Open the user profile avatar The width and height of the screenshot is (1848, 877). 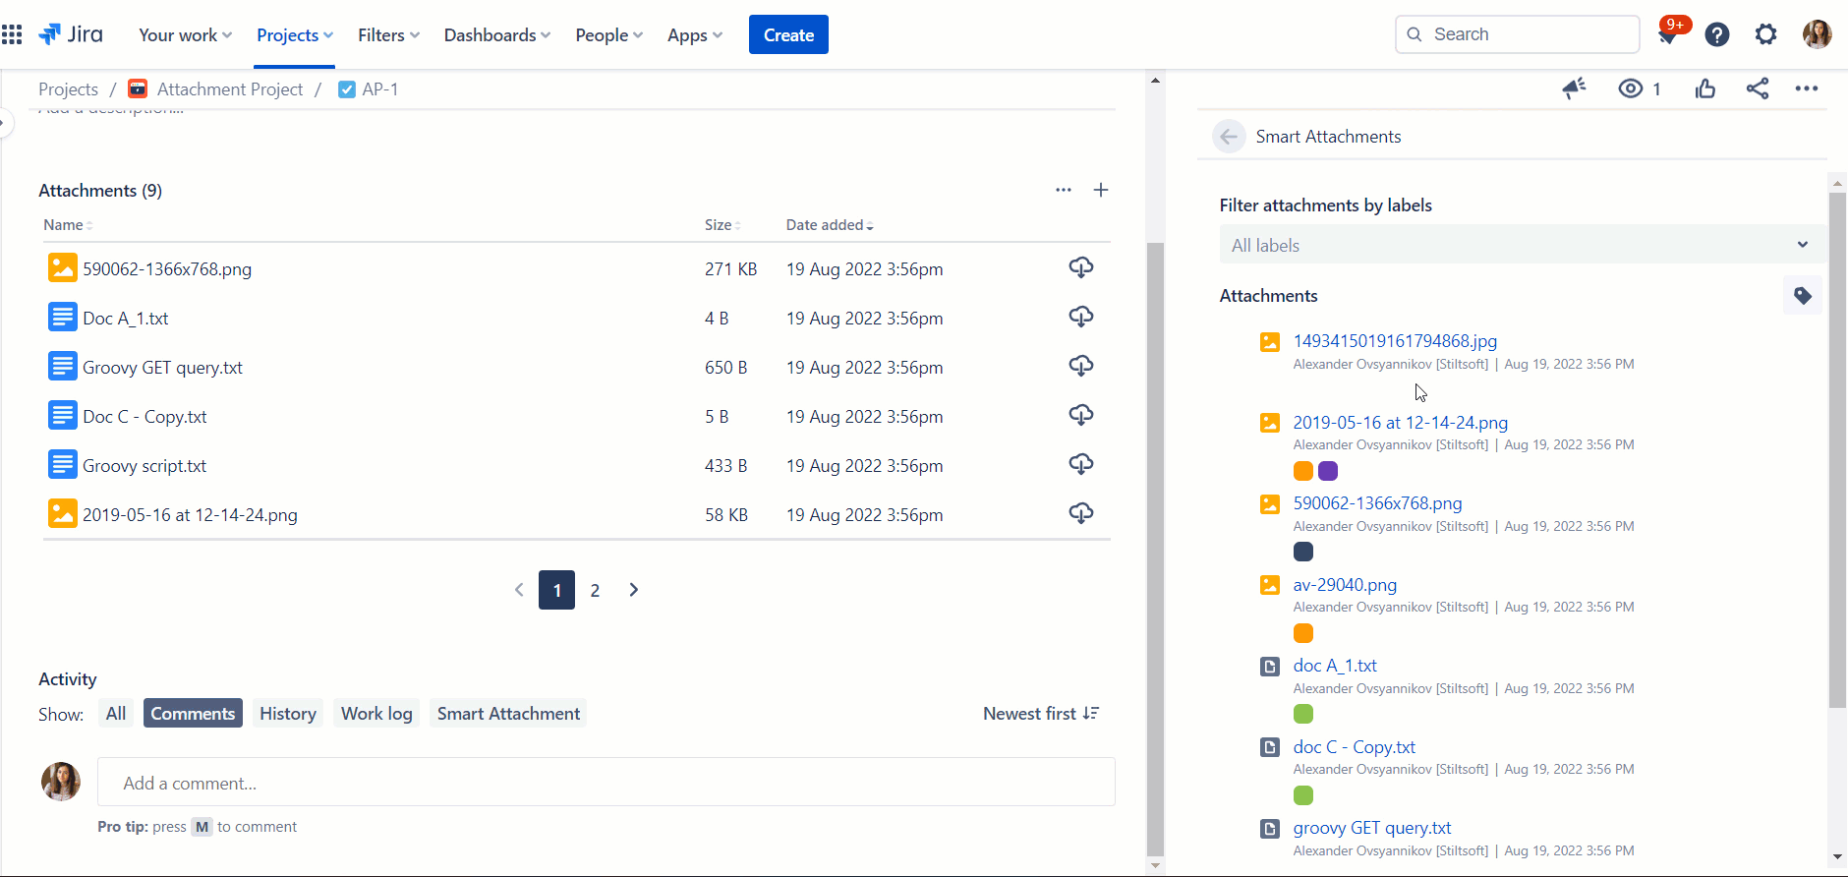1818,34
